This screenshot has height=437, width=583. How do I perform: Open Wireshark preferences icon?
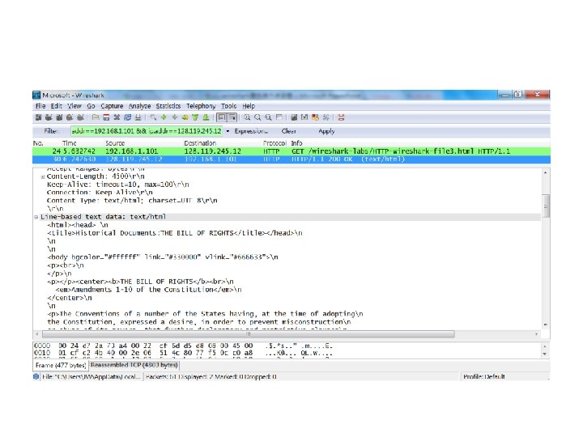click(x=326, y=118)
